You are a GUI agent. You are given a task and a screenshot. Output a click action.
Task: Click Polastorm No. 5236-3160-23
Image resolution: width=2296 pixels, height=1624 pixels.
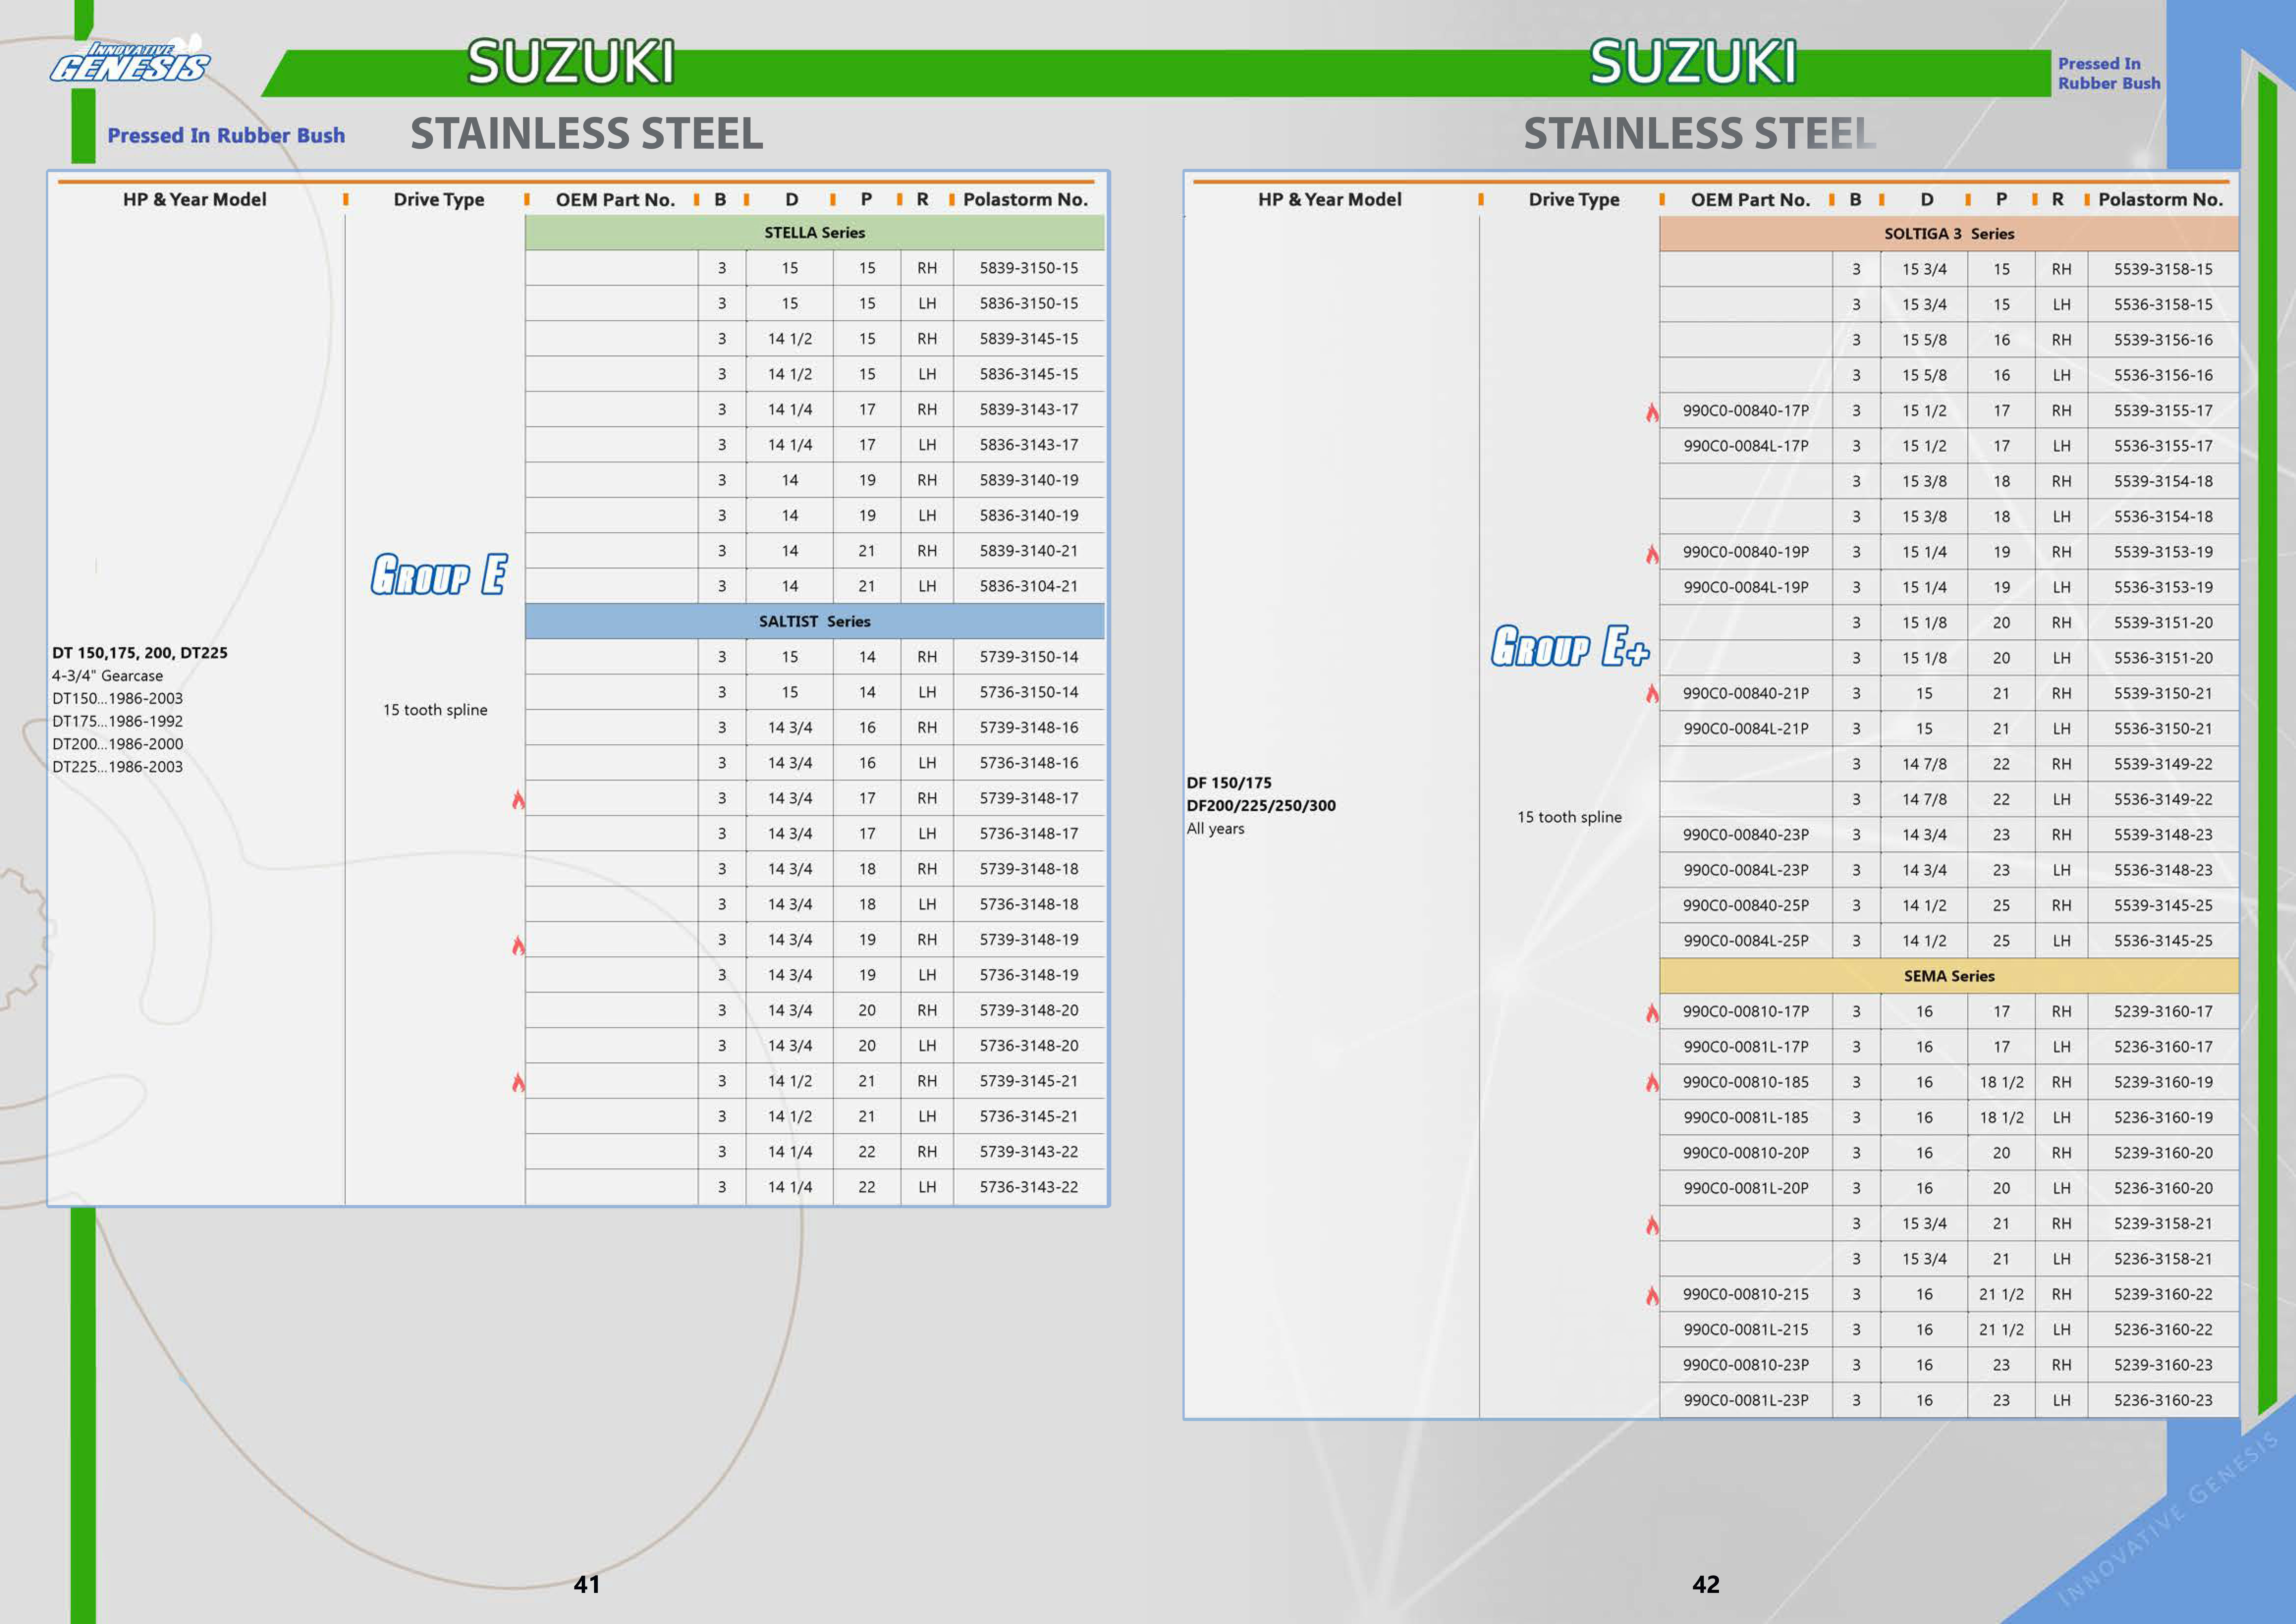point(2163,1400)
